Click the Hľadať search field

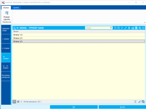[97, 28]
